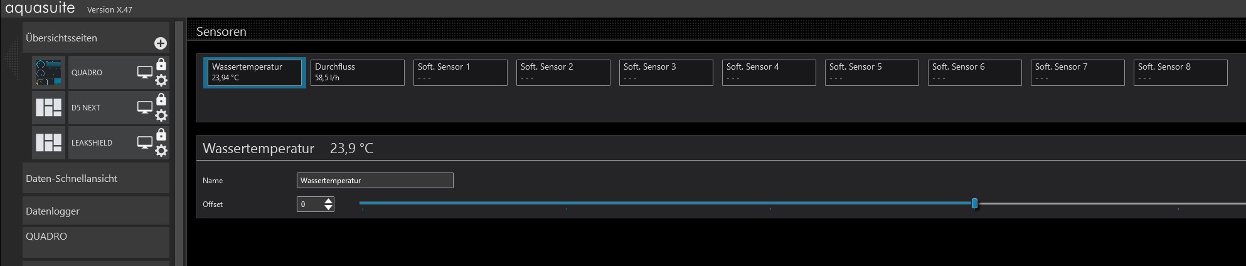Open D5 NEXT page settings gear
Viewport: 1246px width, 266px height.
[161, 115]
